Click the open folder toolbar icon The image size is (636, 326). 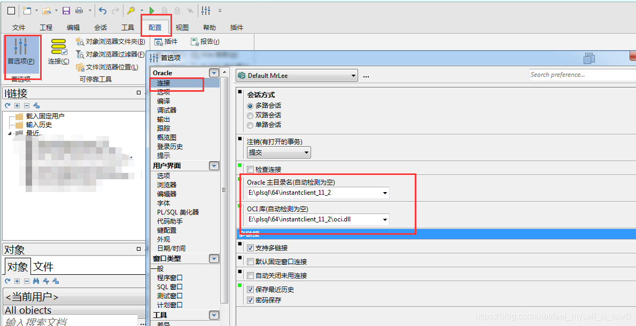pos(46,11)
